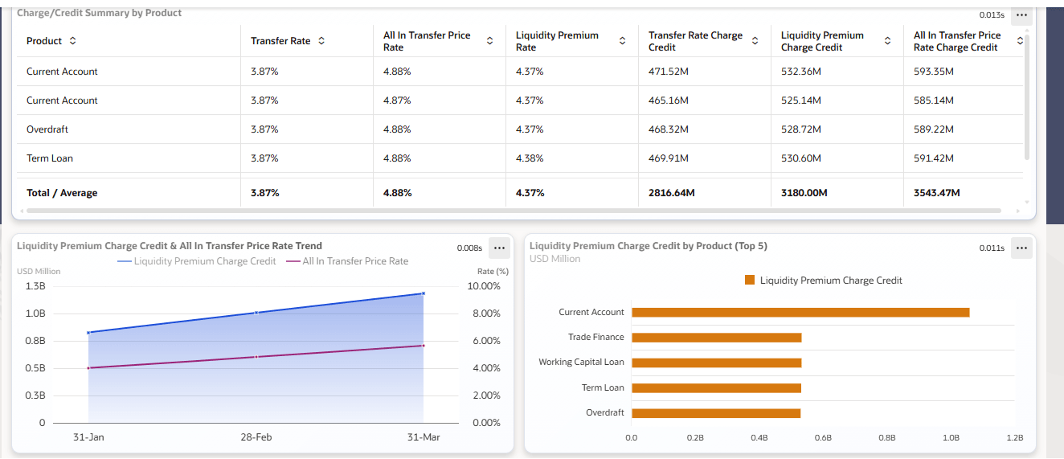Click the value 532.36M
The height and width of the screenshot is (459, 1064).
[801, 72]
